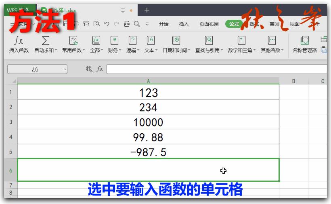Click the magnifier search icon in quick toolbar

(x=137, y=24)
